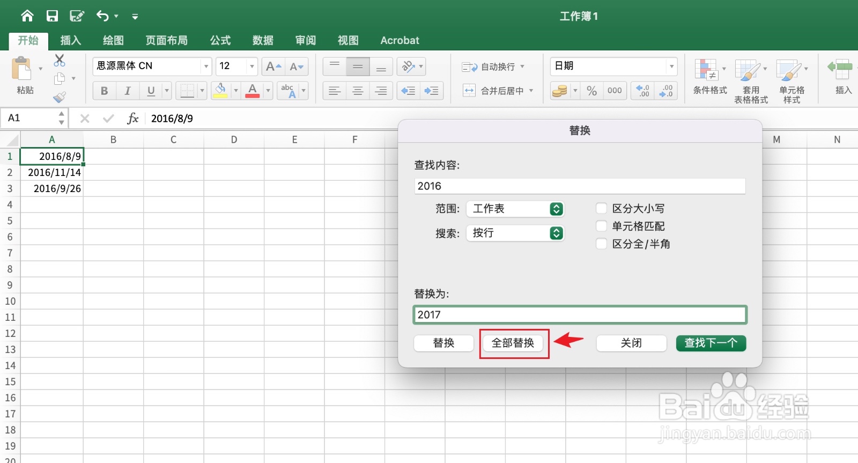The image size is (858, 463).
Task: Click the insert function fx icon
Action: pyautogui.click(x=132, y=118)
